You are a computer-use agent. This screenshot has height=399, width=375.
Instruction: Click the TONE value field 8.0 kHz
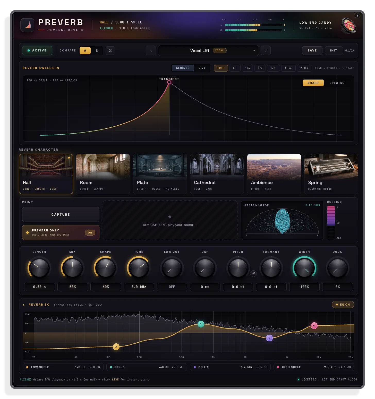pyautogui.click(x=139, y=287)
